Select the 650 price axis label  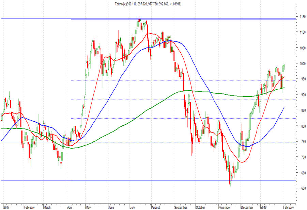point(303,173)
